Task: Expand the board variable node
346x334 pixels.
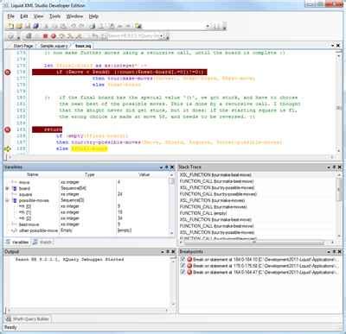Action: (x=7, y=188)
